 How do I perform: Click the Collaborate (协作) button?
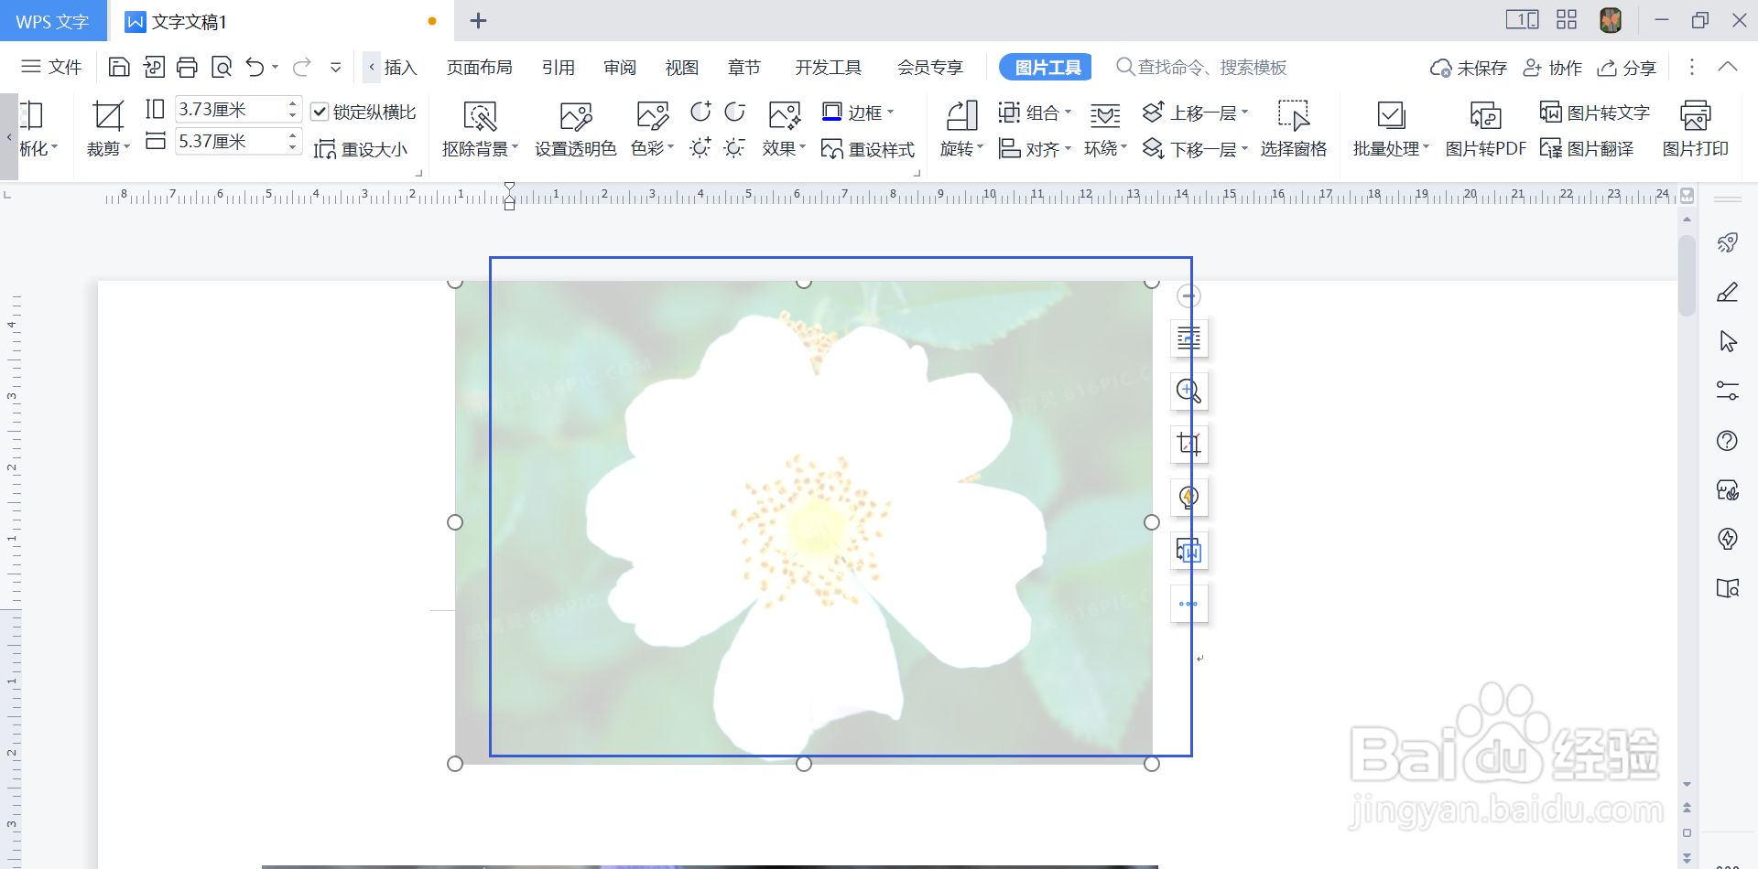pos(1552,67)
